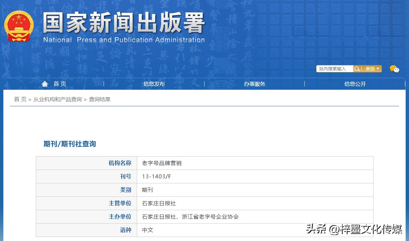Click the search magnifier icon
The height and width of the screenshot is (241, 409).
point(357,68)
